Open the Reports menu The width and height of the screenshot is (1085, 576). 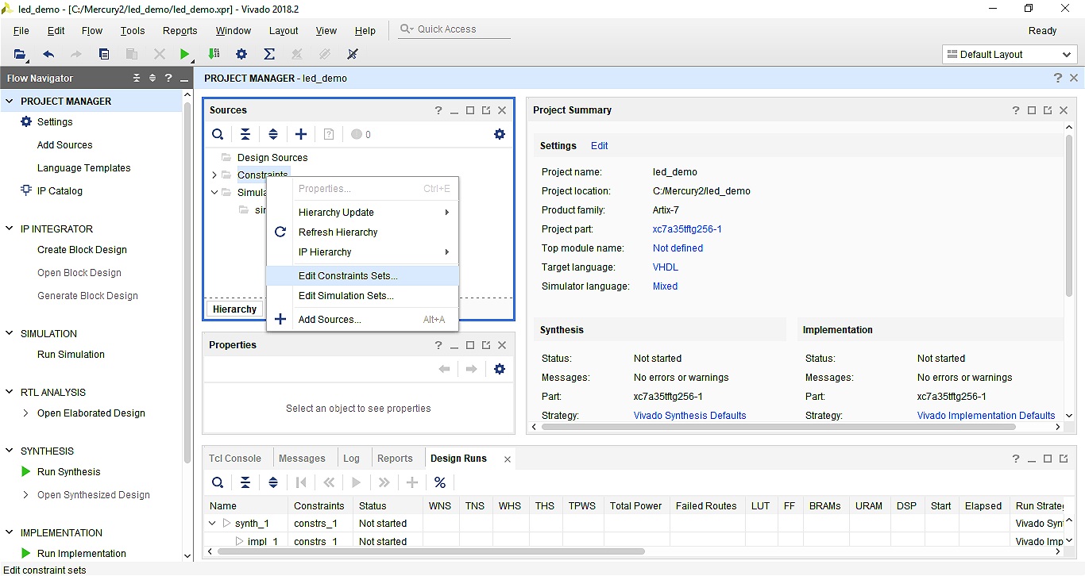coord(180,30)
